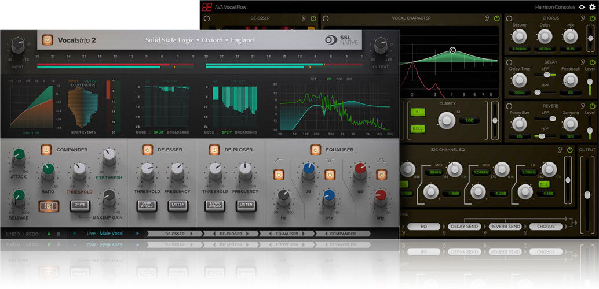Click Vocal Character ear icon
The image size is (599, 289).
(x=487, y=18)
